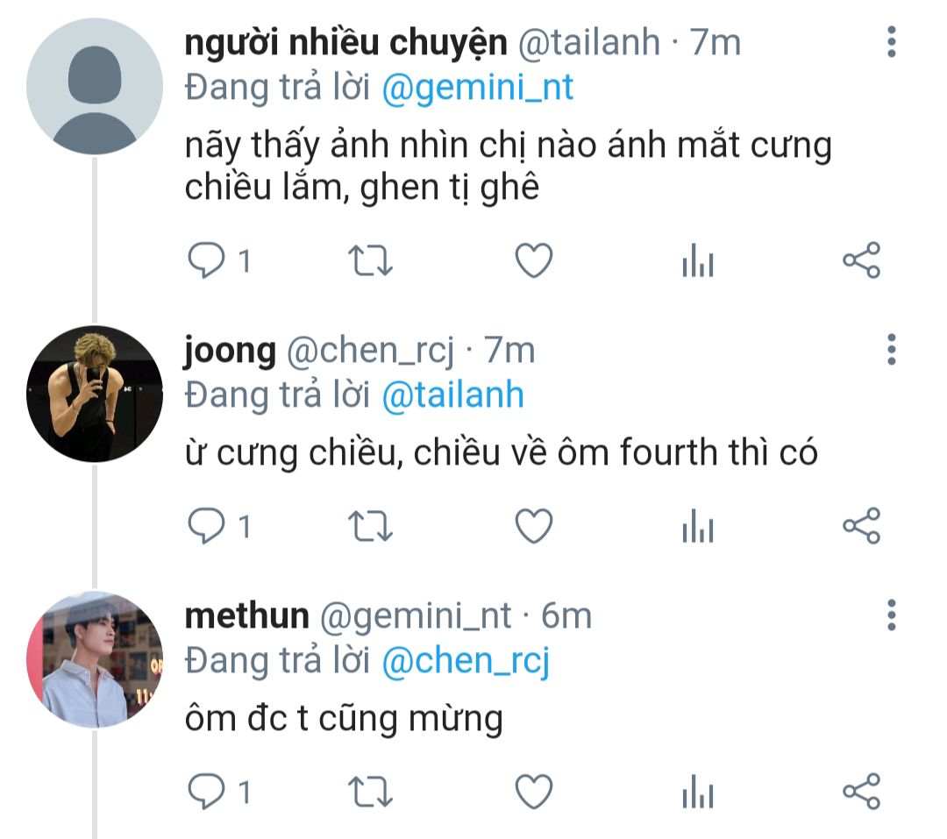Viewport: 947px width, 839px height.
Task: Open more options for người nhiều chuyện's tweet
Action: (892, 42)
